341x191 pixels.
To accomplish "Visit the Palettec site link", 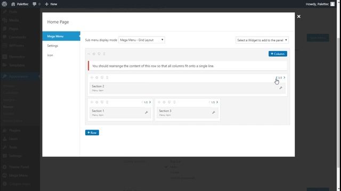I will pyautogui.click(x=20, y=4).
